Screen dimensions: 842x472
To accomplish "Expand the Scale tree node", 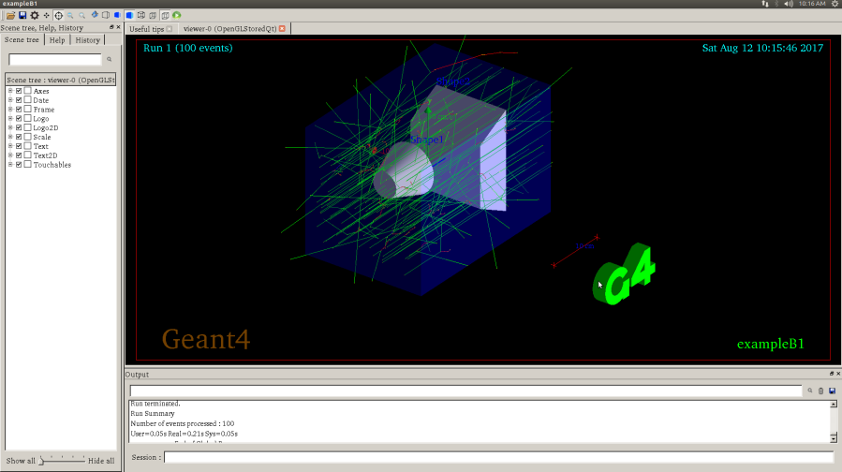I will pyautogui.click(x=10, y=138).
